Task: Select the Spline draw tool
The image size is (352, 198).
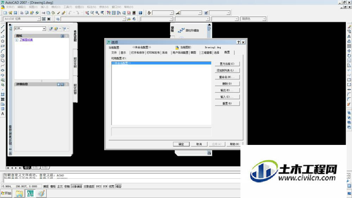Action: click(x=3, y=65)
